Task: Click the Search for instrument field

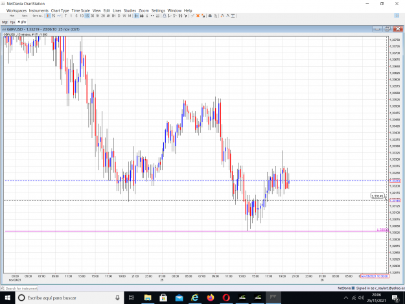Action: 19,288
